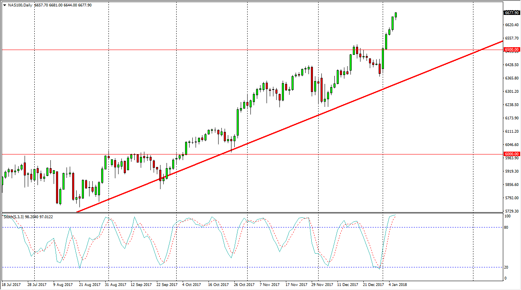Click the 26 Oct 2017 date label
The height and width of the screenshot is (290, 521).
[x=243, y=285]
